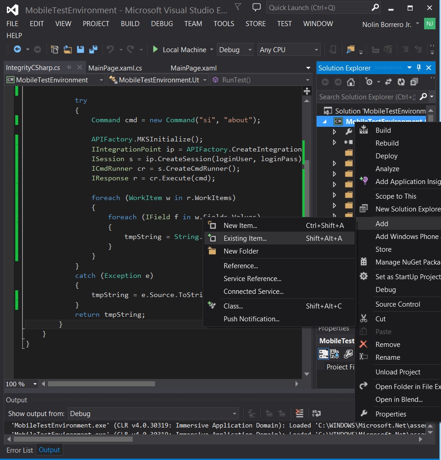Click the Search Solution Explorer field
Screen dimensions: 441x460
click(x=368, y=97)
